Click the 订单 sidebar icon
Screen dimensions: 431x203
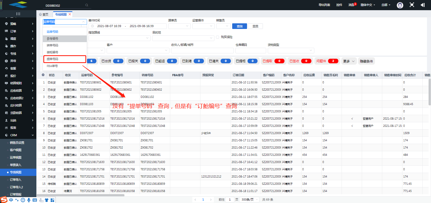tap(6, 31)
